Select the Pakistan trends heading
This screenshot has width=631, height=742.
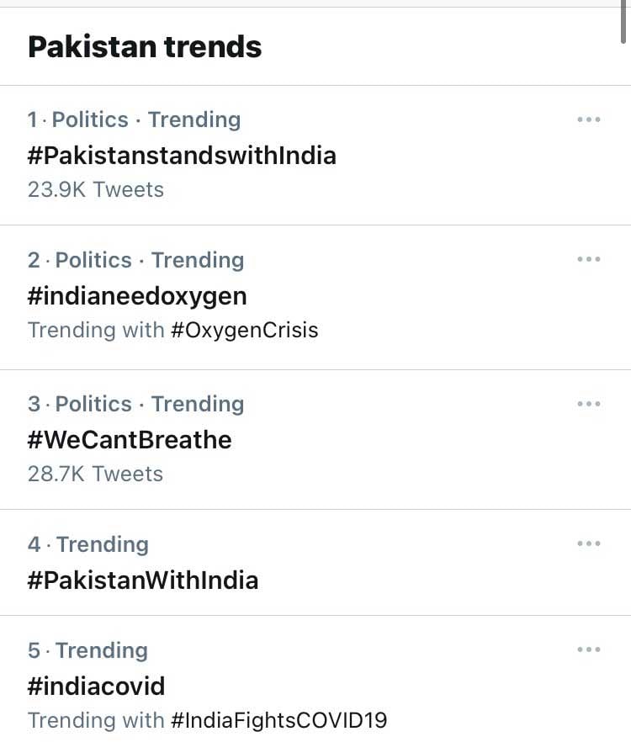click(x=145, y=47)
